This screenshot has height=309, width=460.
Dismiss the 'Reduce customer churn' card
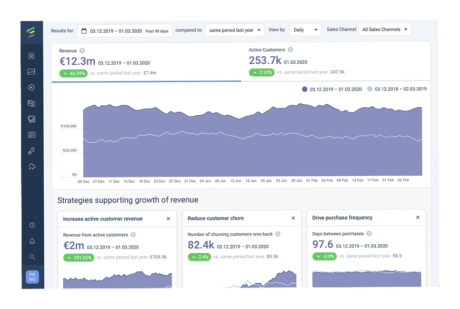point(293,218)
